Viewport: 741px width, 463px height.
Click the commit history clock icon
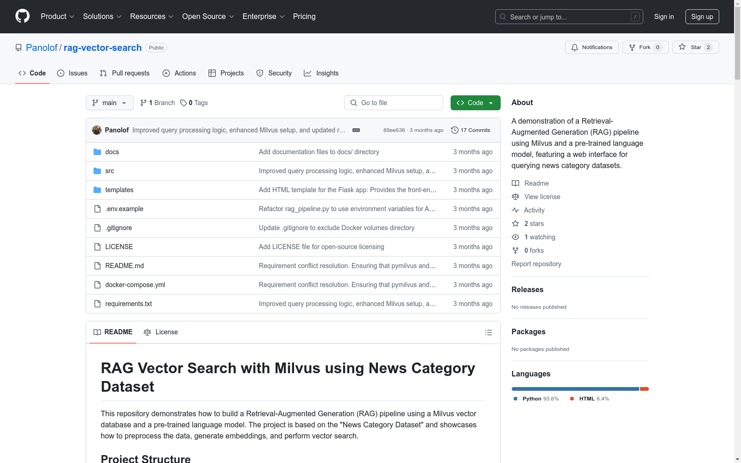pyautogui.click(x=455, y=130)
